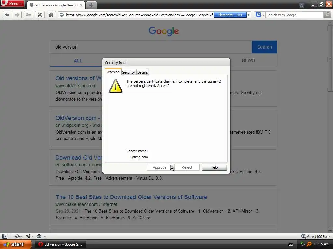This screenshot has width=333, height=249.
Task: Open the zoom level dropdown arrow
Action: (330, 237)
